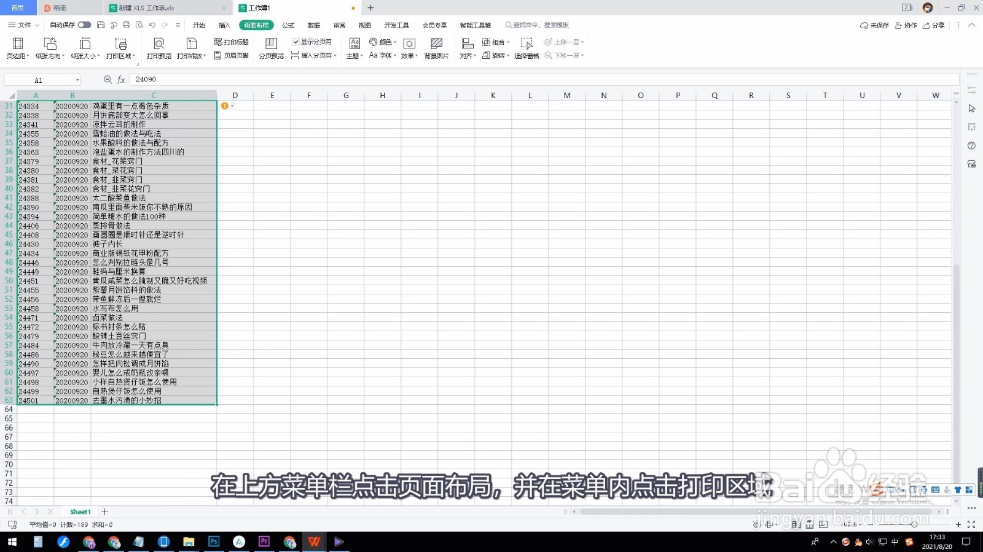
Task: Click the 打印区域 print area icon
Action: 120,44
